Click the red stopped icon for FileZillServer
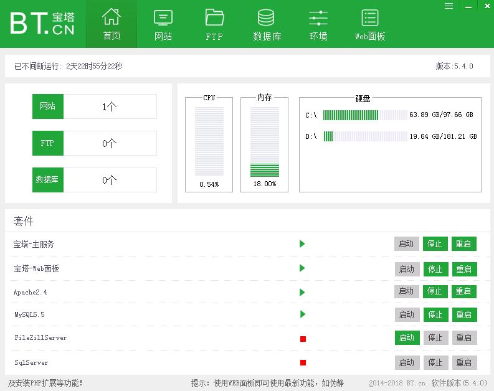 tap(303, 339)
